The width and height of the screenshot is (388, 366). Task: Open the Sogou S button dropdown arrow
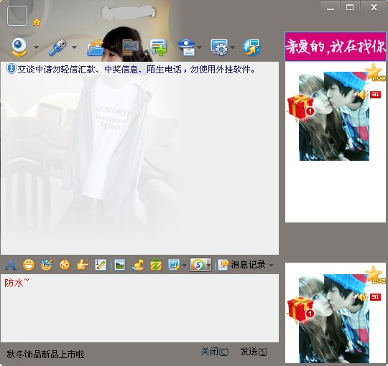click(x=209, y=266)
